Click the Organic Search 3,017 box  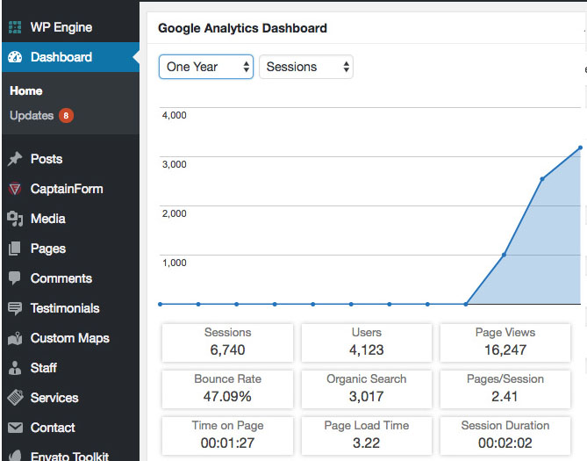click(367, 389)
